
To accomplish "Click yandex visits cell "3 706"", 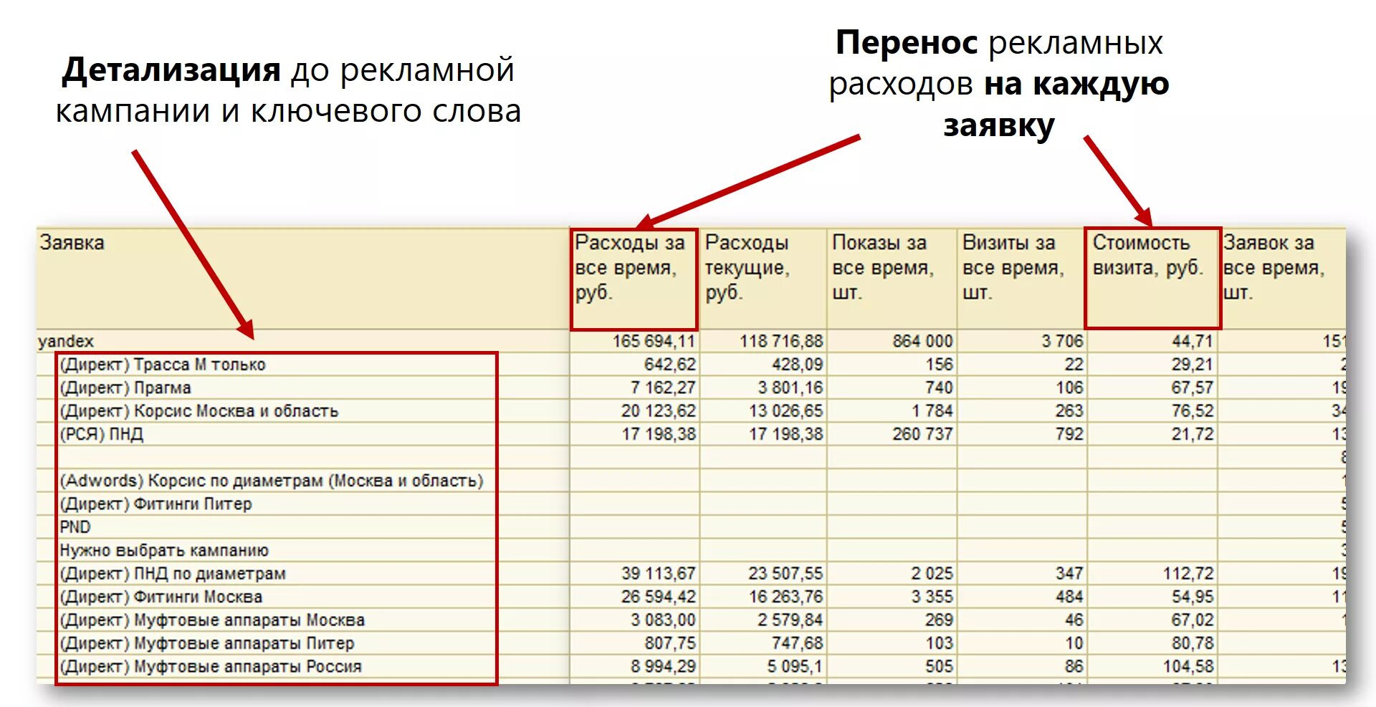I will pyautogui.click(x=1022, y=341).
